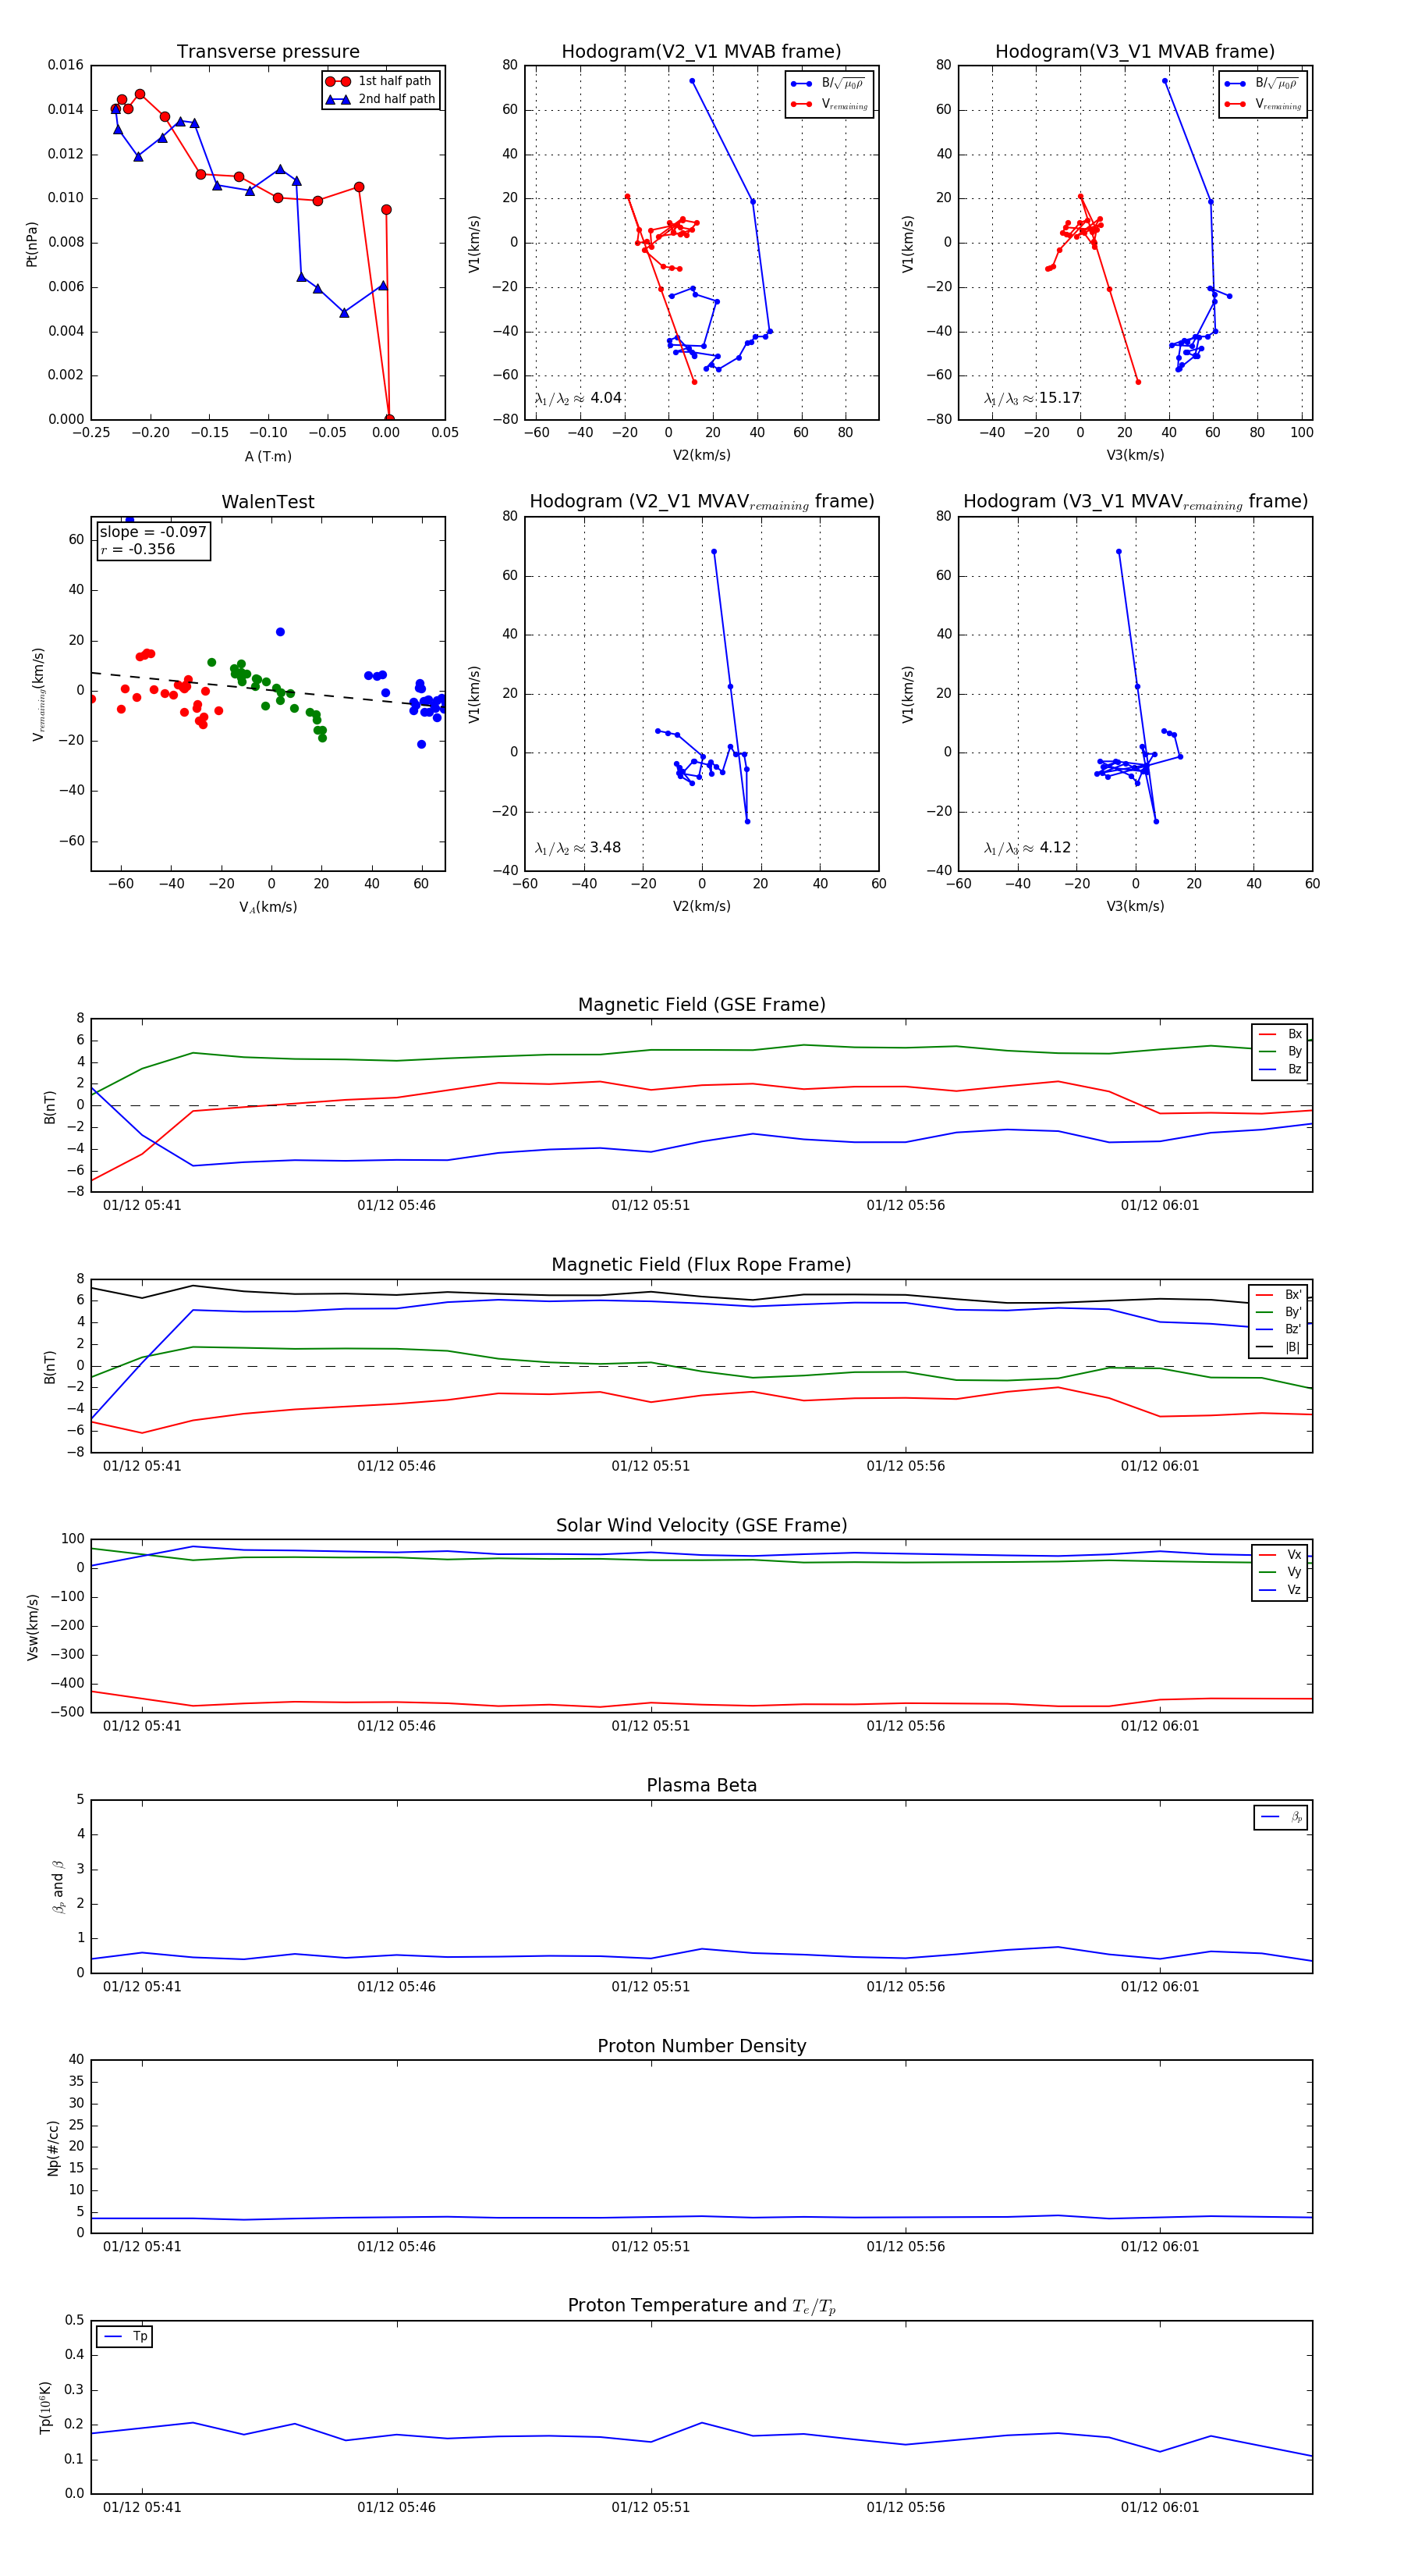
Task: Click the "Pt(nPa)" y-axis label
Action: [32, 243]
